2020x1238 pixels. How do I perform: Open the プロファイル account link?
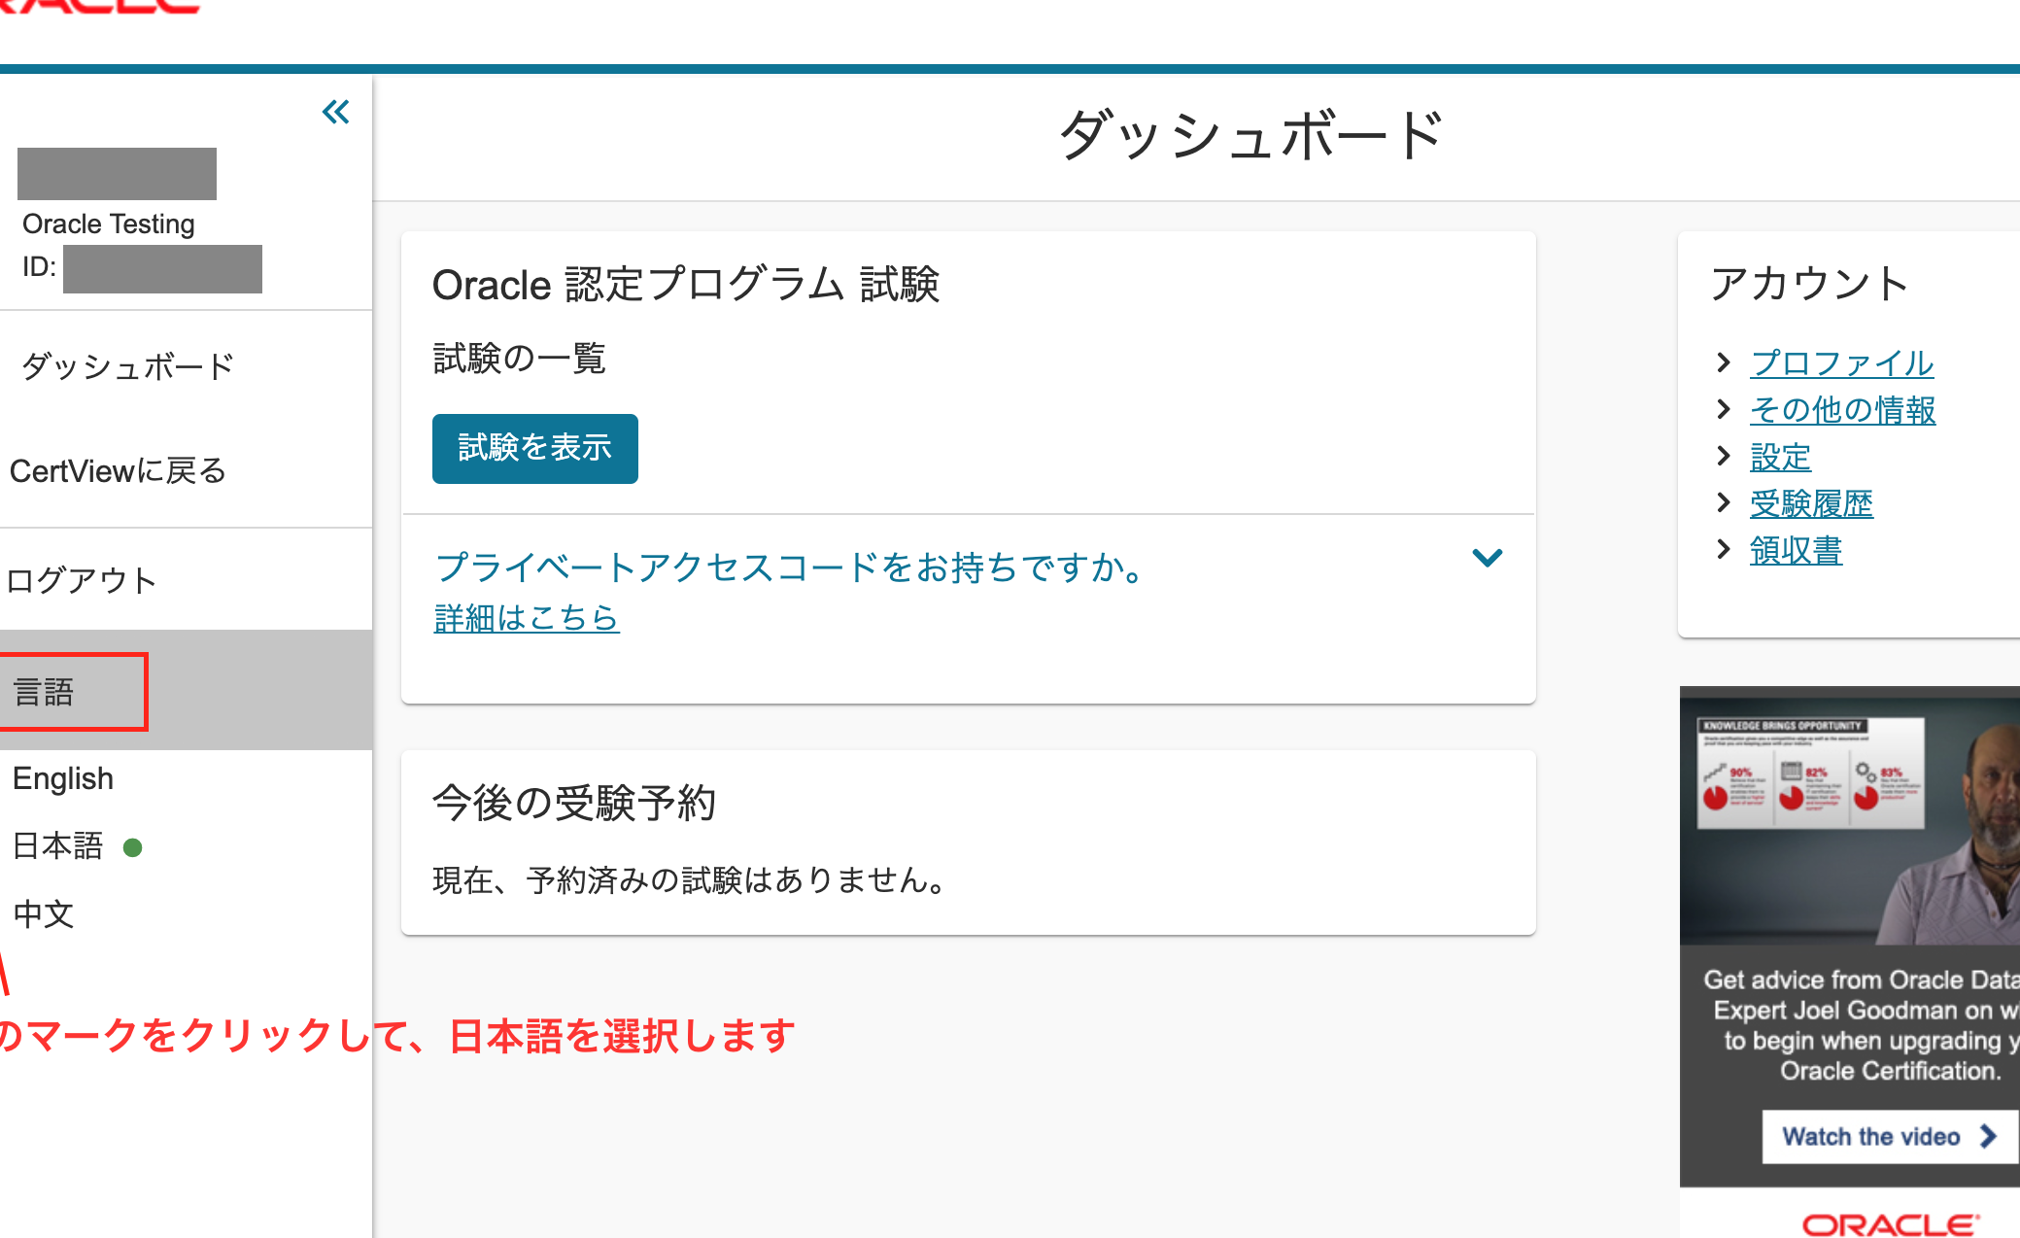click(1841, 362)
